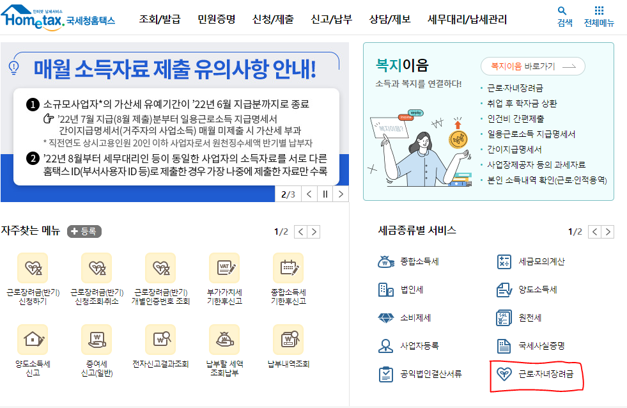627x408 pixels.
Task: Select the 전자신고결과조회 icon
Action: [160, 340]
